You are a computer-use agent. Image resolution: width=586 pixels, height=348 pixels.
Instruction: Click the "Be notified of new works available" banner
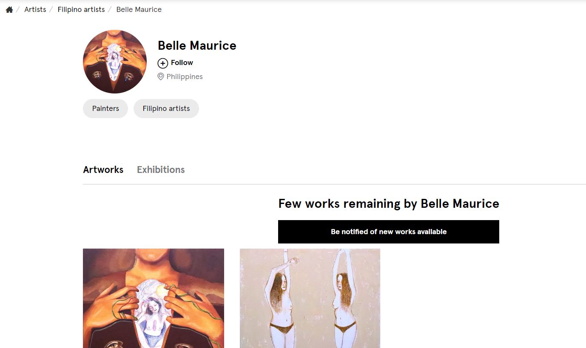point(388,232)
